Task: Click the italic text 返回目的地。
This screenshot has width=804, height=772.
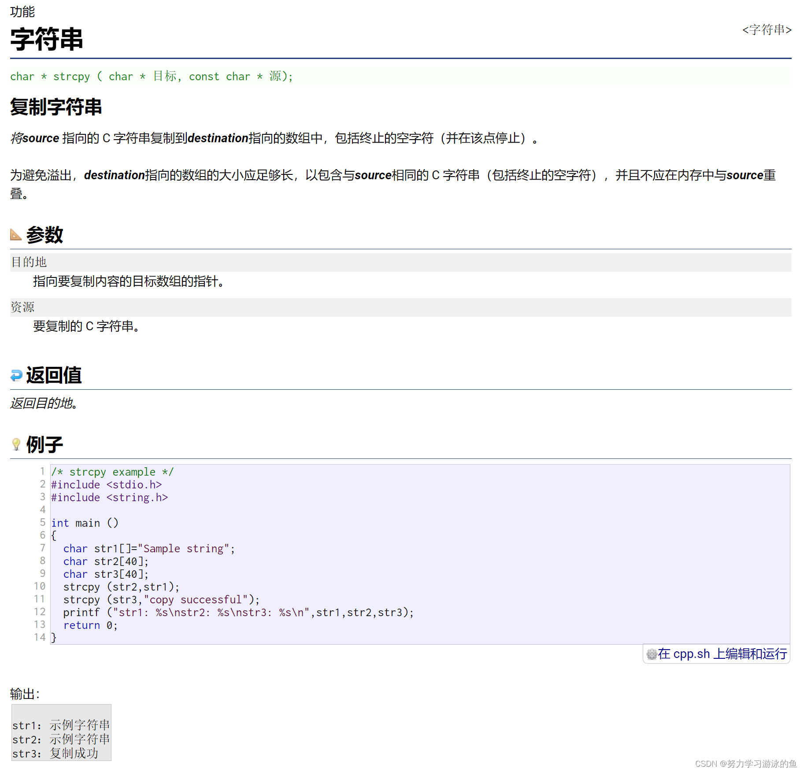Action: click(x=44, y=403)
